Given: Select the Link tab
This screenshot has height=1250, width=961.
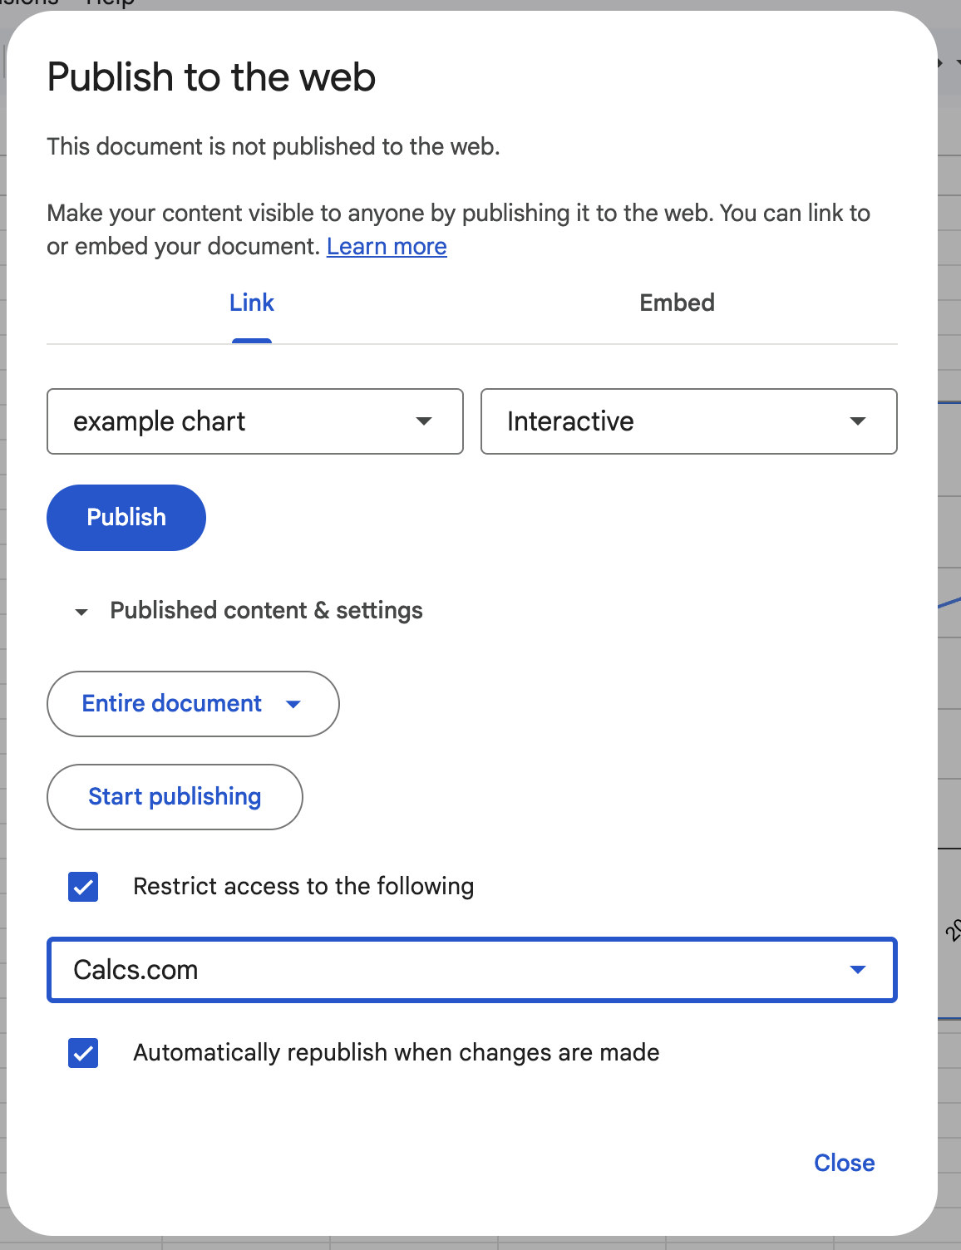Looking at the screenshot, I should click(251, 303).
